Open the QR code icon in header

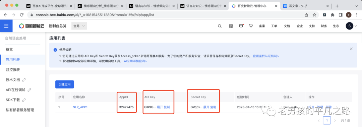pos(231,26)
